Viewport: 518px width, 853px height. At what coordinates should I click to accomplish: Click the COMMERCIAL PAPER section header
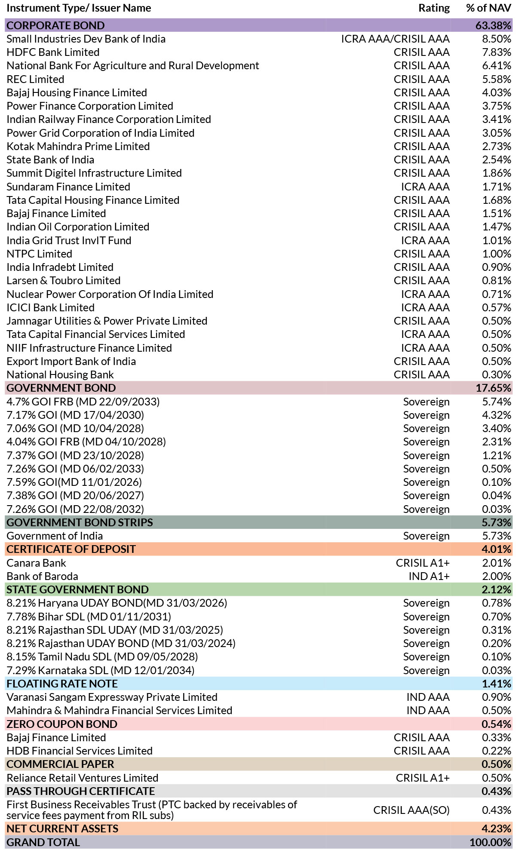coord(259,764)
